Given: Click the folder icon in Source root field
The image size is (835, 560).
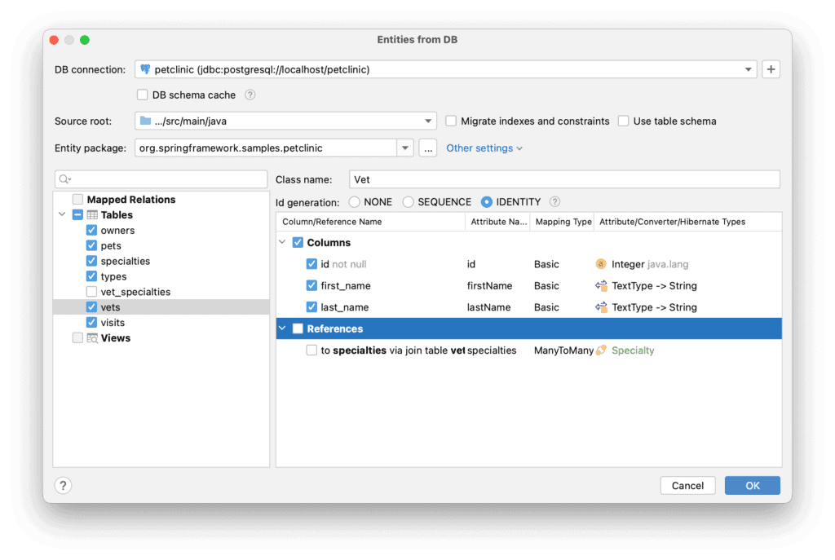Looking at the screenshot, I should [x=145, y=120].
